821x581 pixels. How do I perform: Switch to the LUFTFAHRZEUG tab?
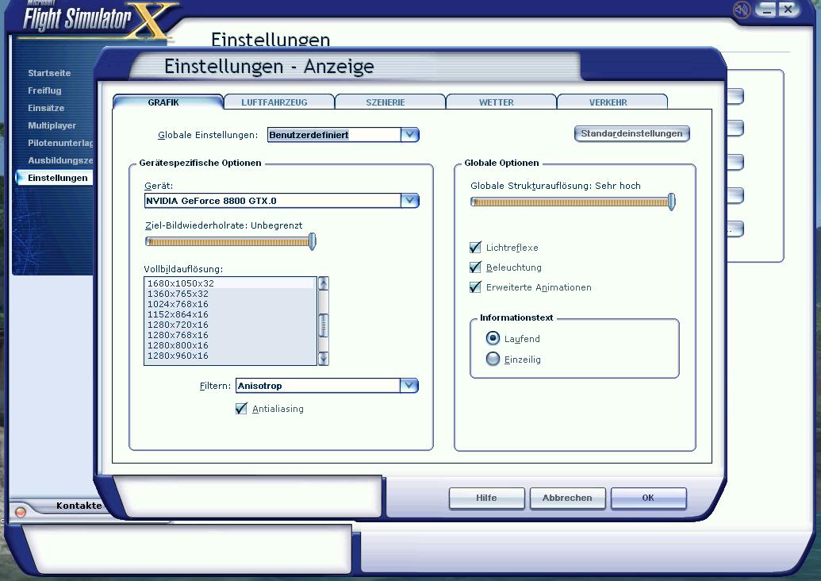tap(274, 102)
